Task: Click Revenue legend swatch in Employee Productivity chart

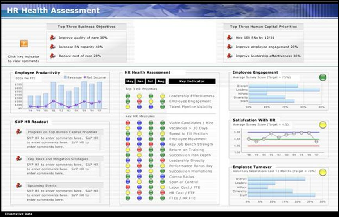Action: [65, 77]
